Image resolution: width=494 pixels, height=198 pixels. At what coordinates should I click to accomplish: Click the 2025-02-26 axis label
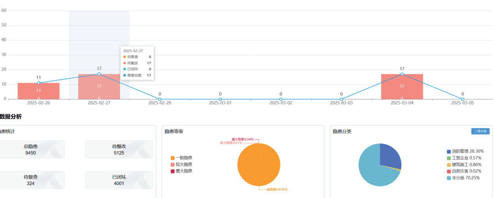tap(39, 103)
